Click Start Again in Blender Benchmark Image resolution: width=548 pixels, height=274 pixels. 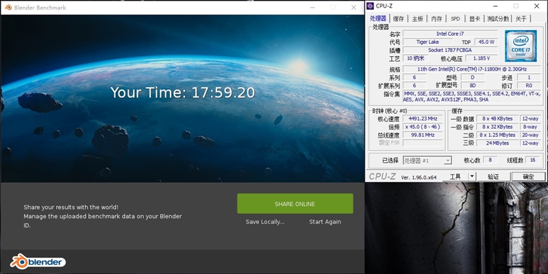325,222
